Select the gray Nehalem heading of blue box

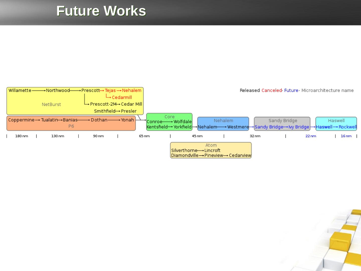click(x=223, y=121)
